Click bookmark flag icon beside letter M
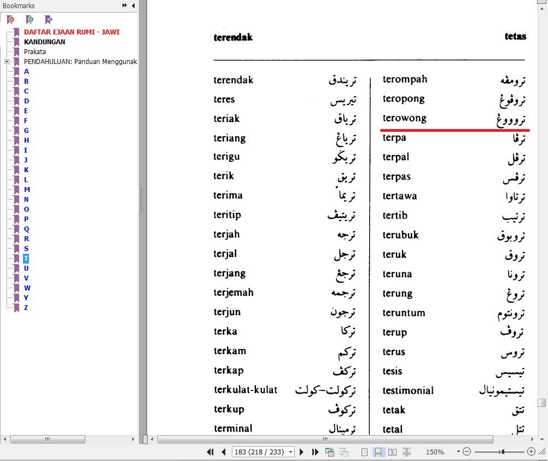This screenshot has width=548, height=461. (x=16, y=189)
